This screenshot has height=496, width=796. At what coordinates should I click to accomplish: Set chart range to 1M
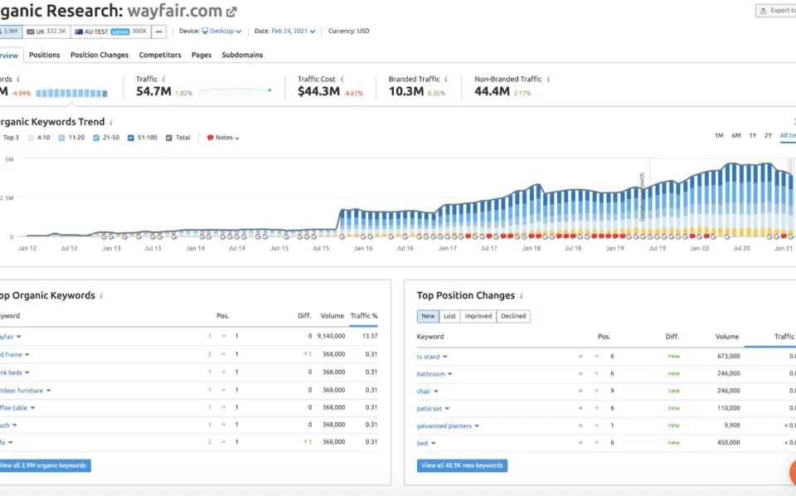pyautogui.click(x=719, y=135)
